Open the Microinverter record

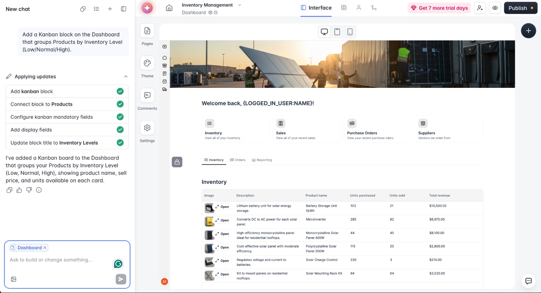pyautogui.click(x=222, y=220)
